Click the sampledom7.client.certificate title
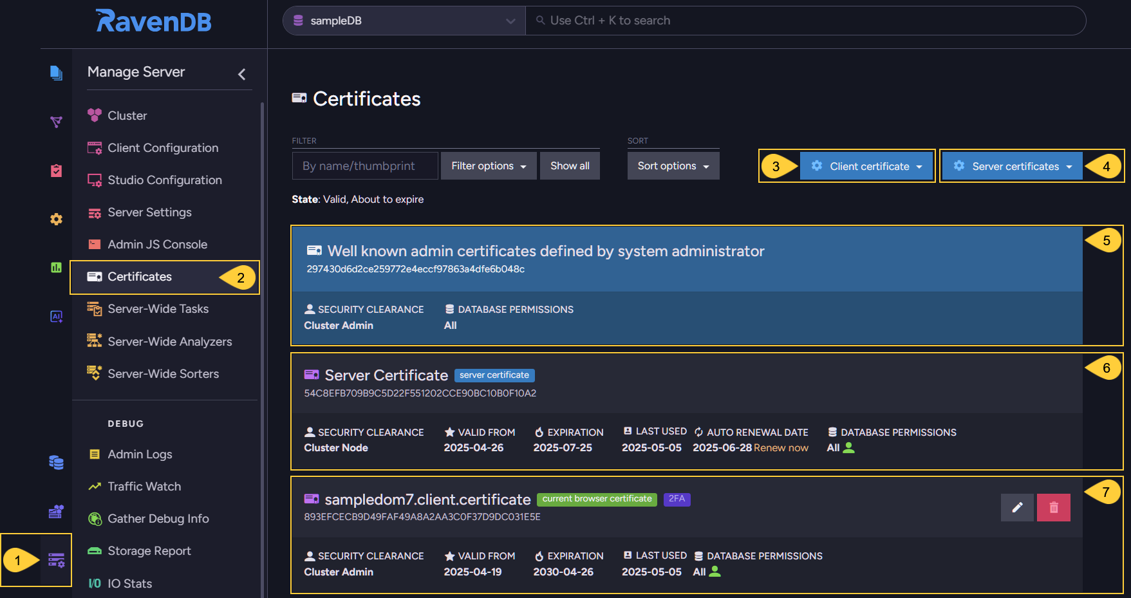Viewport: 1131px width, 598px height. coord(427,500)
